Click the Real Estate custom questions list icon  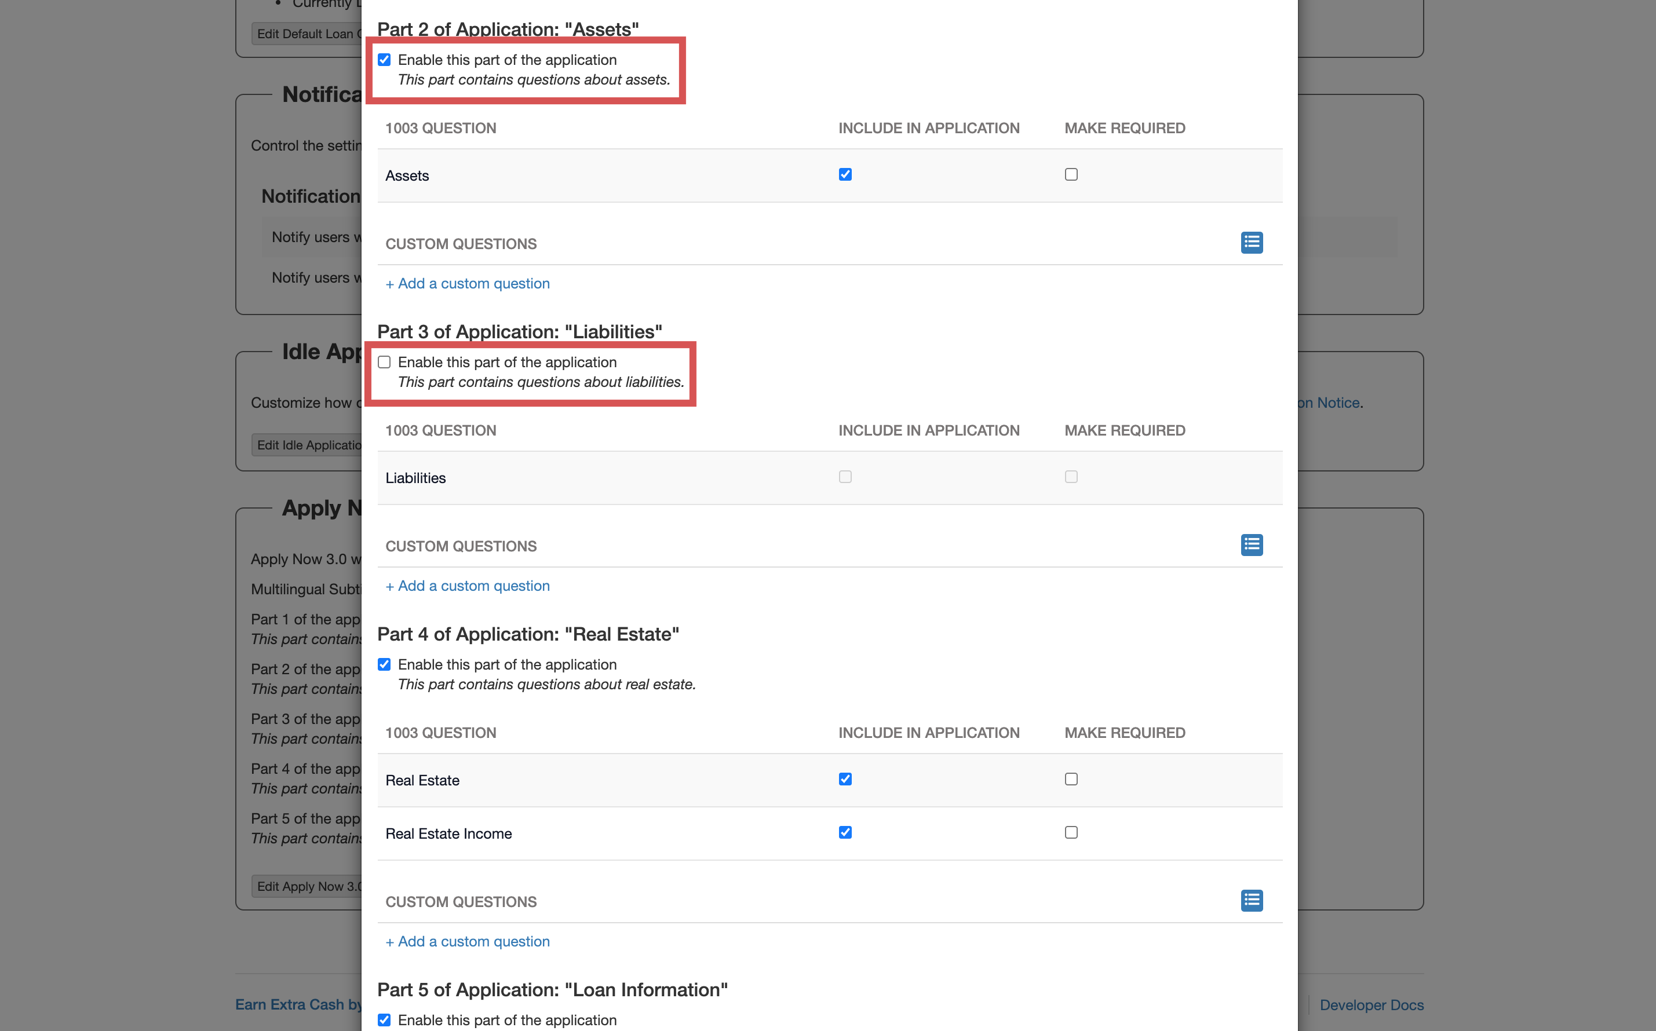pyautogui.click(x=1251, y=901)
